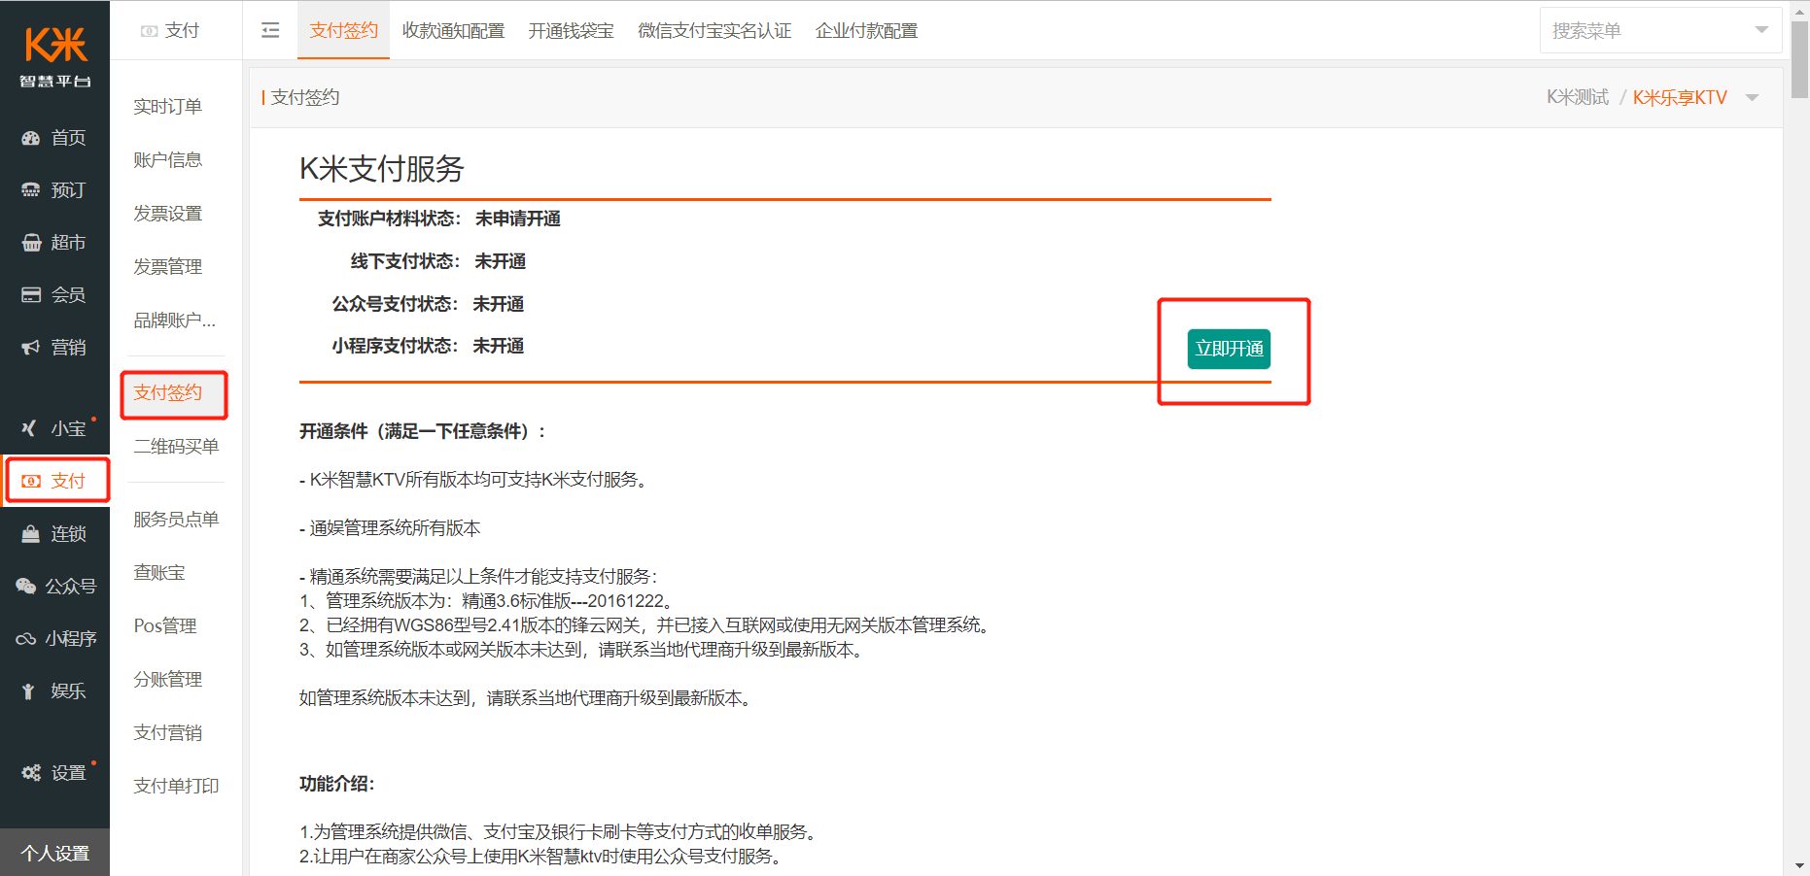Switch to the 收款通知配置 tab
The height and width of the screenshot is (876, 1810).
(453, 30)
